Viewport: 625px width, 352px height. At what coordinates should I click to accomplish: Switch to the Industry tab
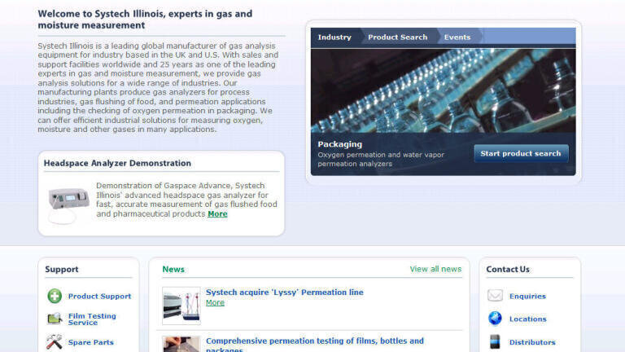tap(334, 37)
